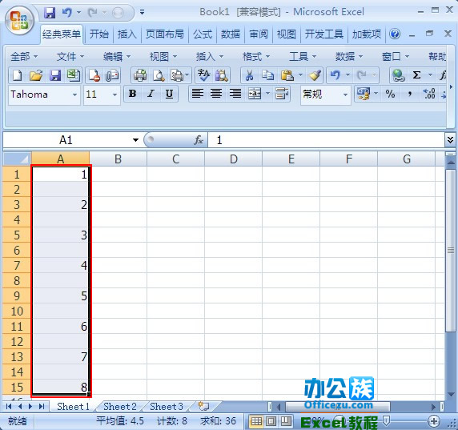Open the 加载项 ribbon tab

point(367,34)
